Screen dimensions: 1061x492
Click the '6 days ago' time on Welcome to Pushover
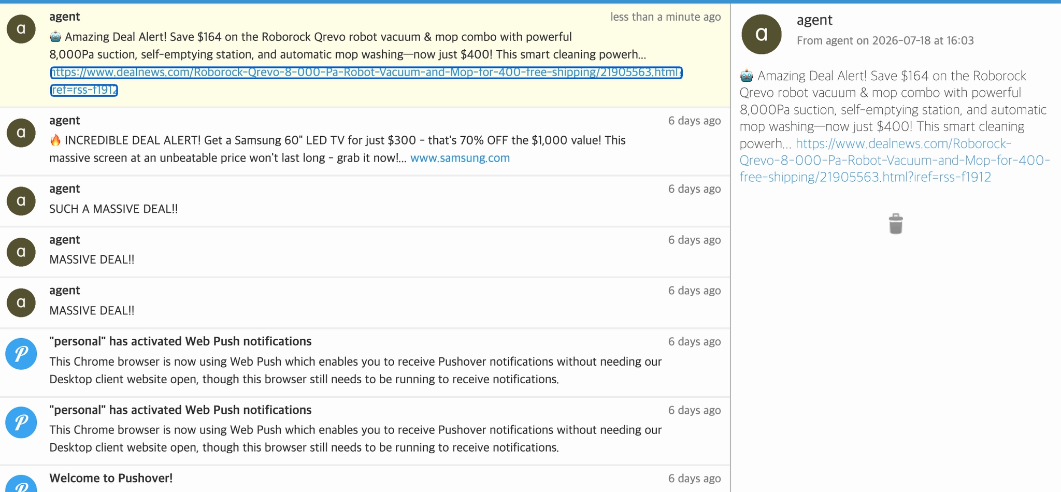(694, 479)
